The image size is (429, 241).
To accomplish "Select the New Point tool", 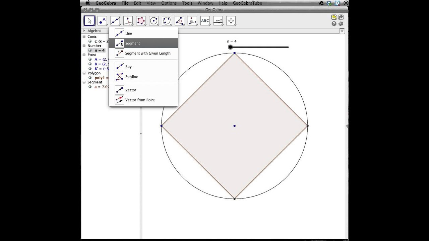I will [102, 21].
